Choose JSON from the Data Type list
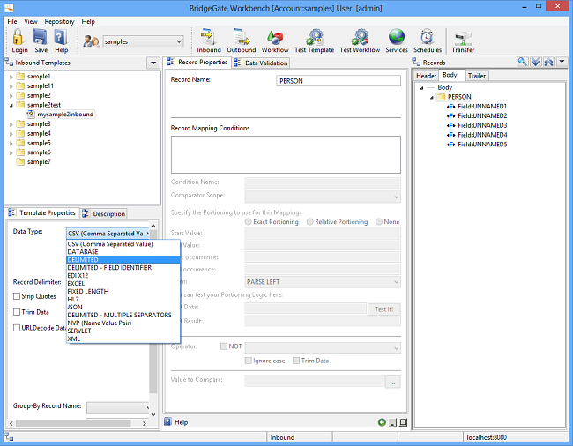Viewport: 573px width, 446px height. pos(123,308)
